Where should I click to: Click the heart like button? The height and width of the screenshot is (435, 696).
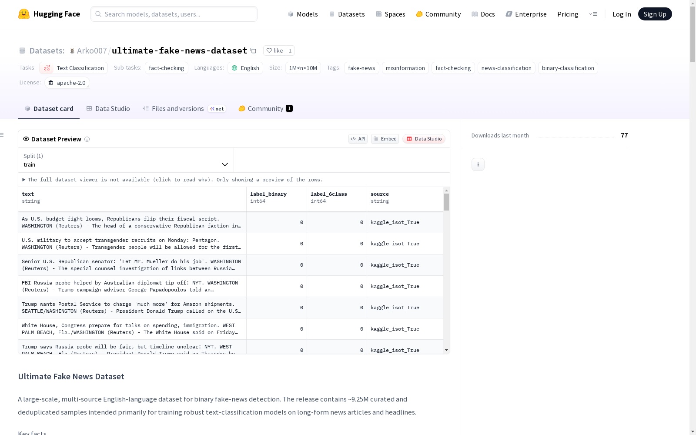pos(274,50)
